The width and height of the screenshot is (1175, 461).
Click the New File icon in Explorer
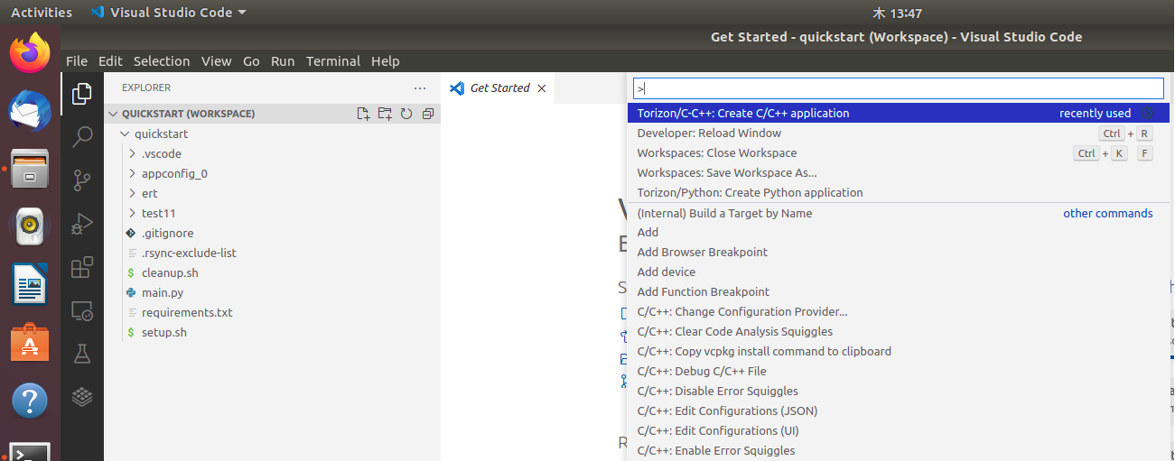(363, 114)
